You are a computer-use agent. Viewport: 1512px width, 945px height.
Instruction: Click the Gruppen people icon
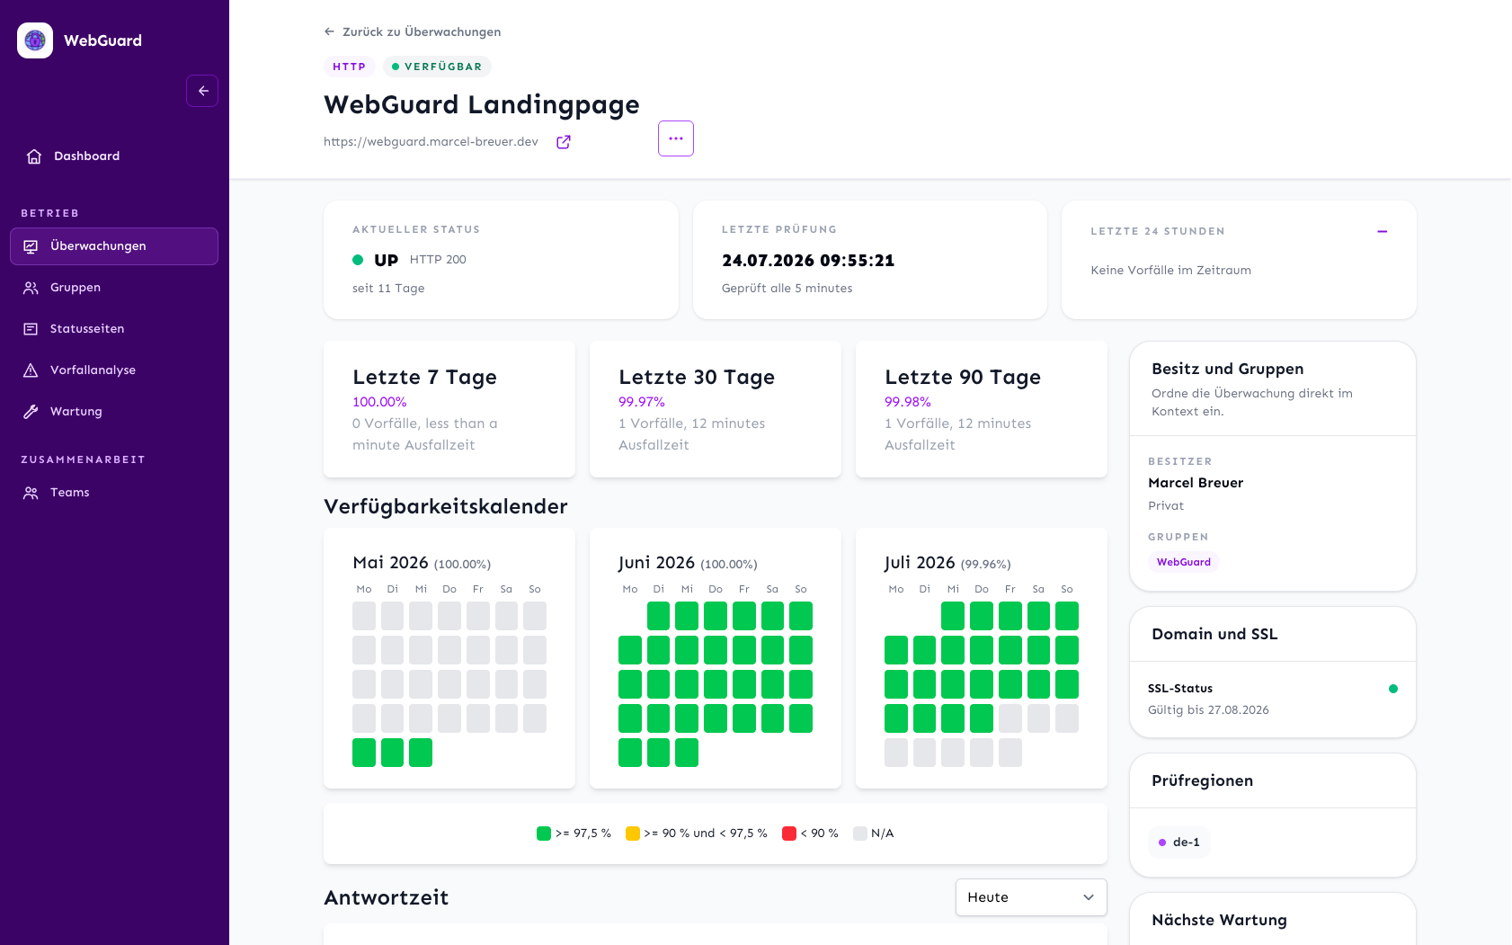point(31,288)
